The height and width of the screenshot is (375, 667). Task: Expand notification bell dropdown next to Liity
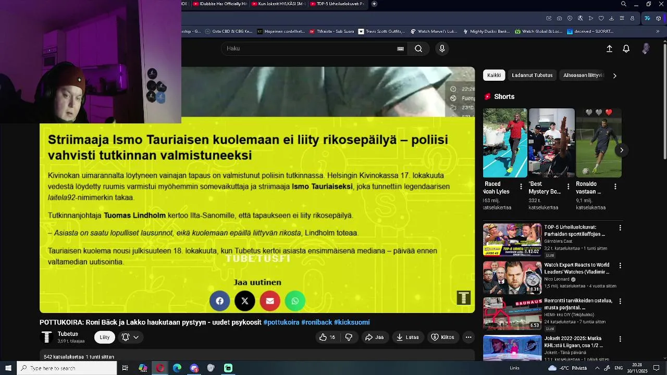(130, 337)
